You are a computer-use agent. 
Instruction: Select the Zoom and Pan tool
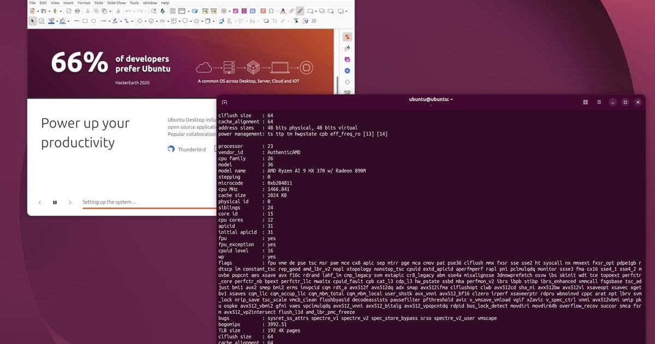(41, 21)
